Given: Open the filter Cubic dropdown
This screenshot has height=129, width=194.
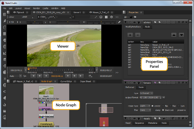Looking at the screenshot, I should pos(145,110).
